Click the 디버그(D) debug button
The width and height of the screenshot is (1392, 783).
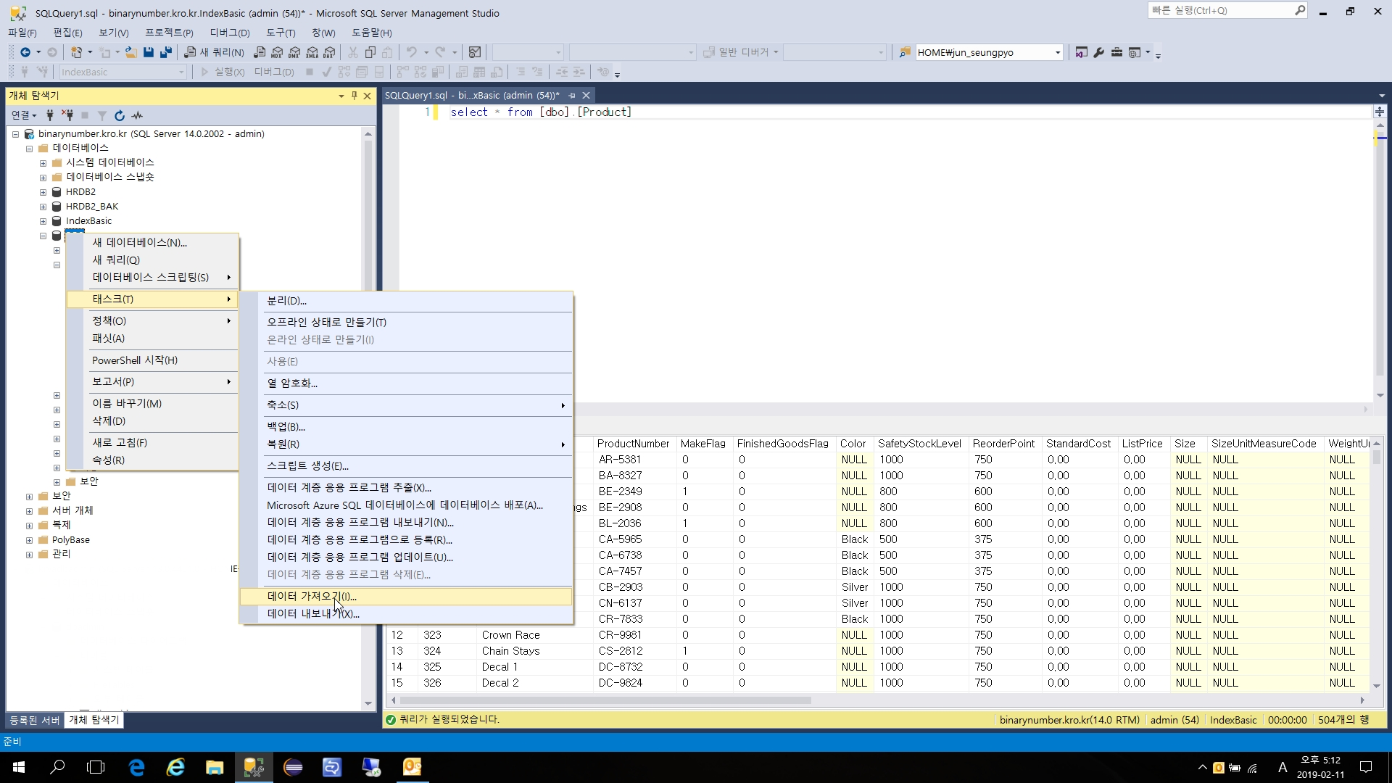(273, 72)
